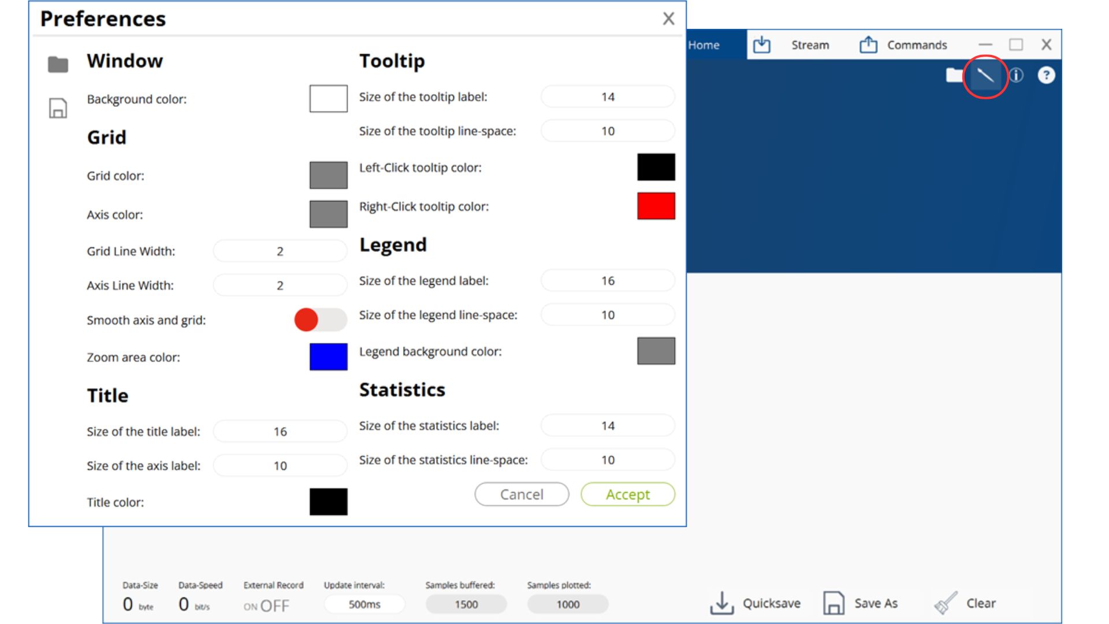Click the folder icon in the blue toolbar
The image size is (1109, 624).
[954, 76]
